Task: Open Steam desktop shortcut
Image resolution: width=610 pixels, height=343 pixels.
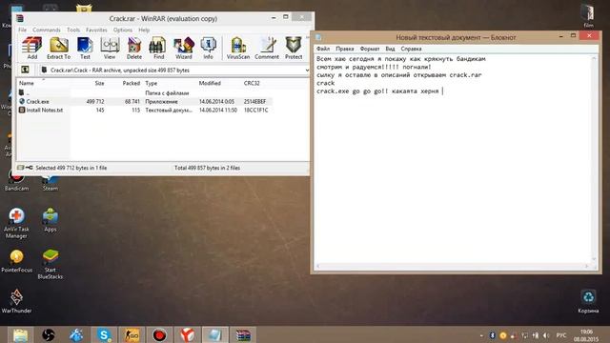Action: click(51, 182)
